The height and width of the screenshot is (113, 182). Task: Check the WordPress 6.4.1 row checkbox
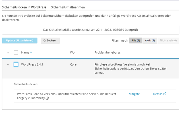click(16, 64)
